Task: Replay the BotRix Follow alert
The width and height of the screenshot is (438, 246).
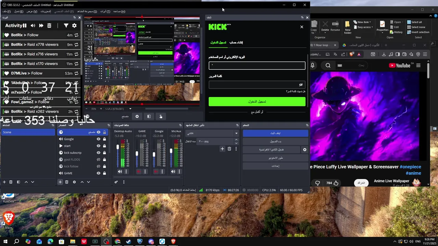Action: [x=76, y=35]
